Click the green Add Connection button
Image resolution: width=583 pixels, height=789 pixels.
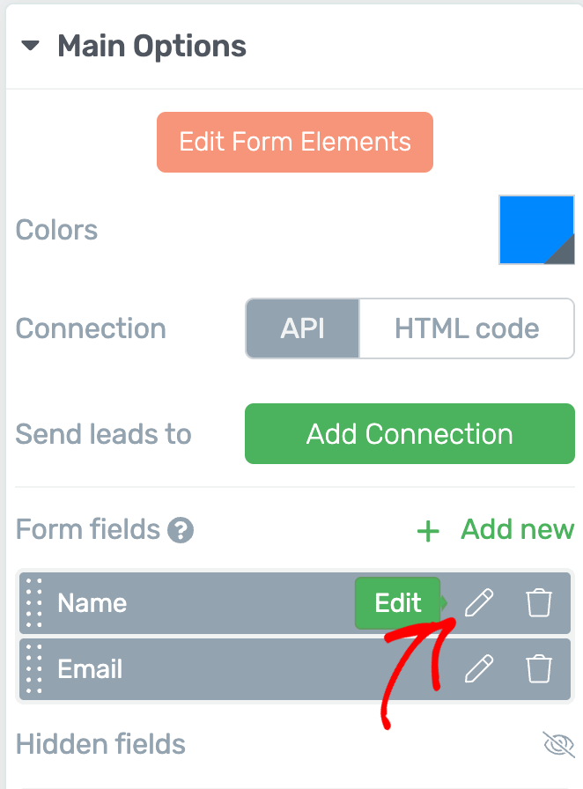point(410,434)
